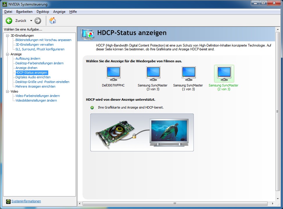Deselect the Samsung SyncMaster (2 von 3) display
The image size is (283, 209).
tap(224, 73)
